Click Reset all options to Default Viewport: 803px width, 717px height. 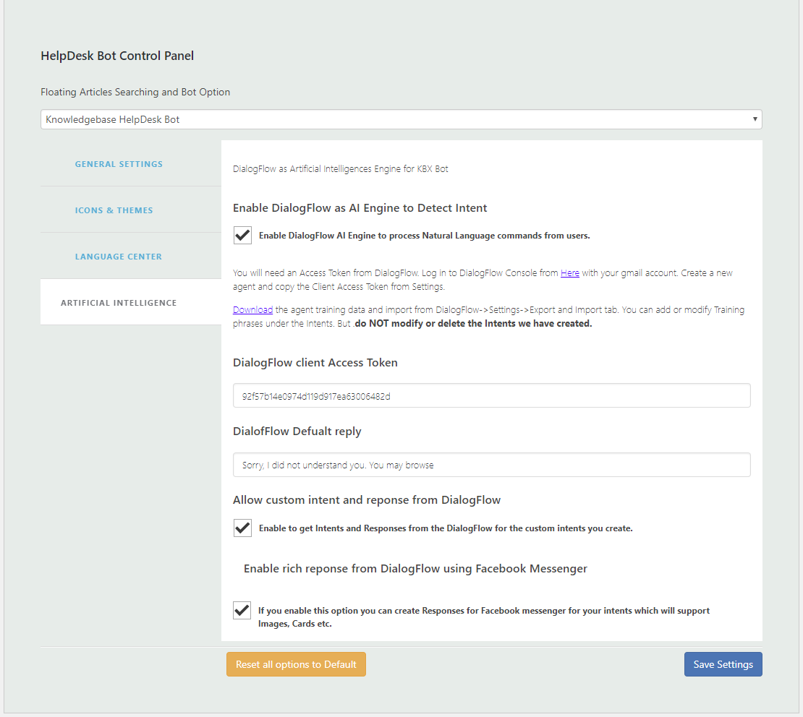pos(296,664)
